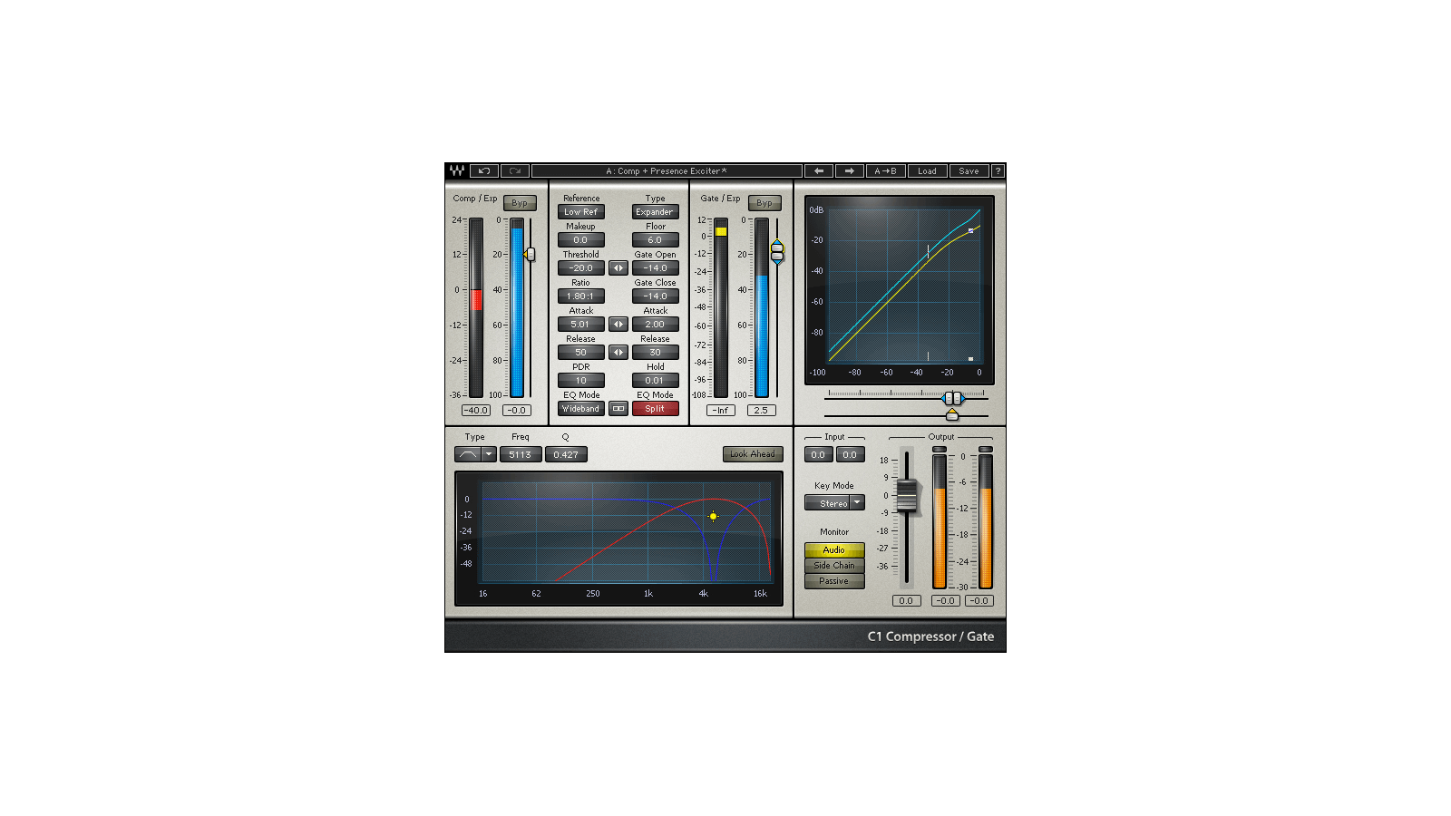
Task: Click the Gate Close -14.0 field
Action: click(655, 296)
